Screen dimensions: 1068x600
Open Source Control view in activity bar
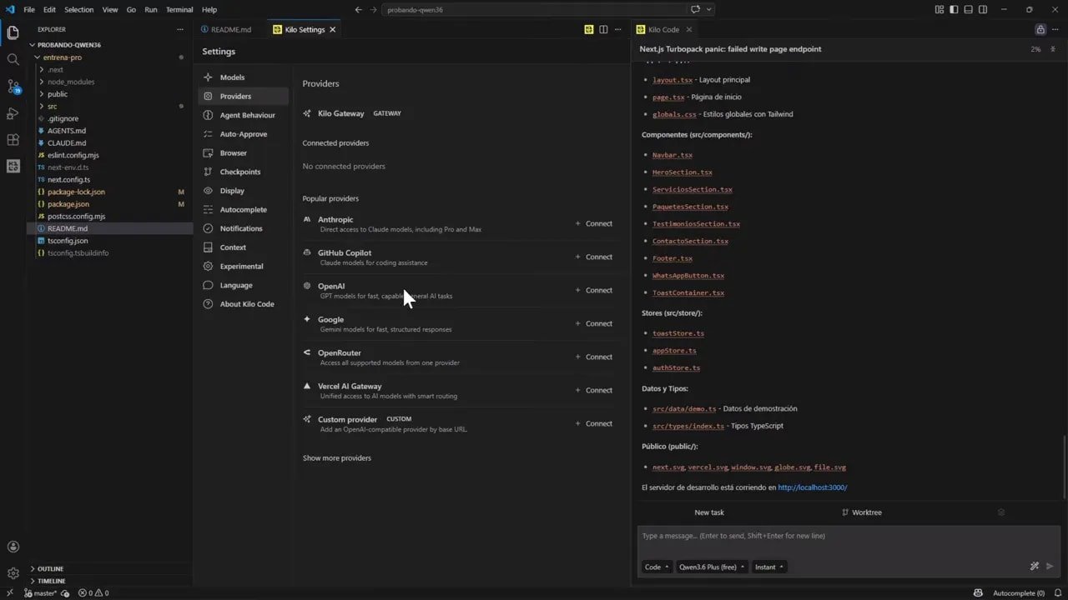[x=13, y=87]
